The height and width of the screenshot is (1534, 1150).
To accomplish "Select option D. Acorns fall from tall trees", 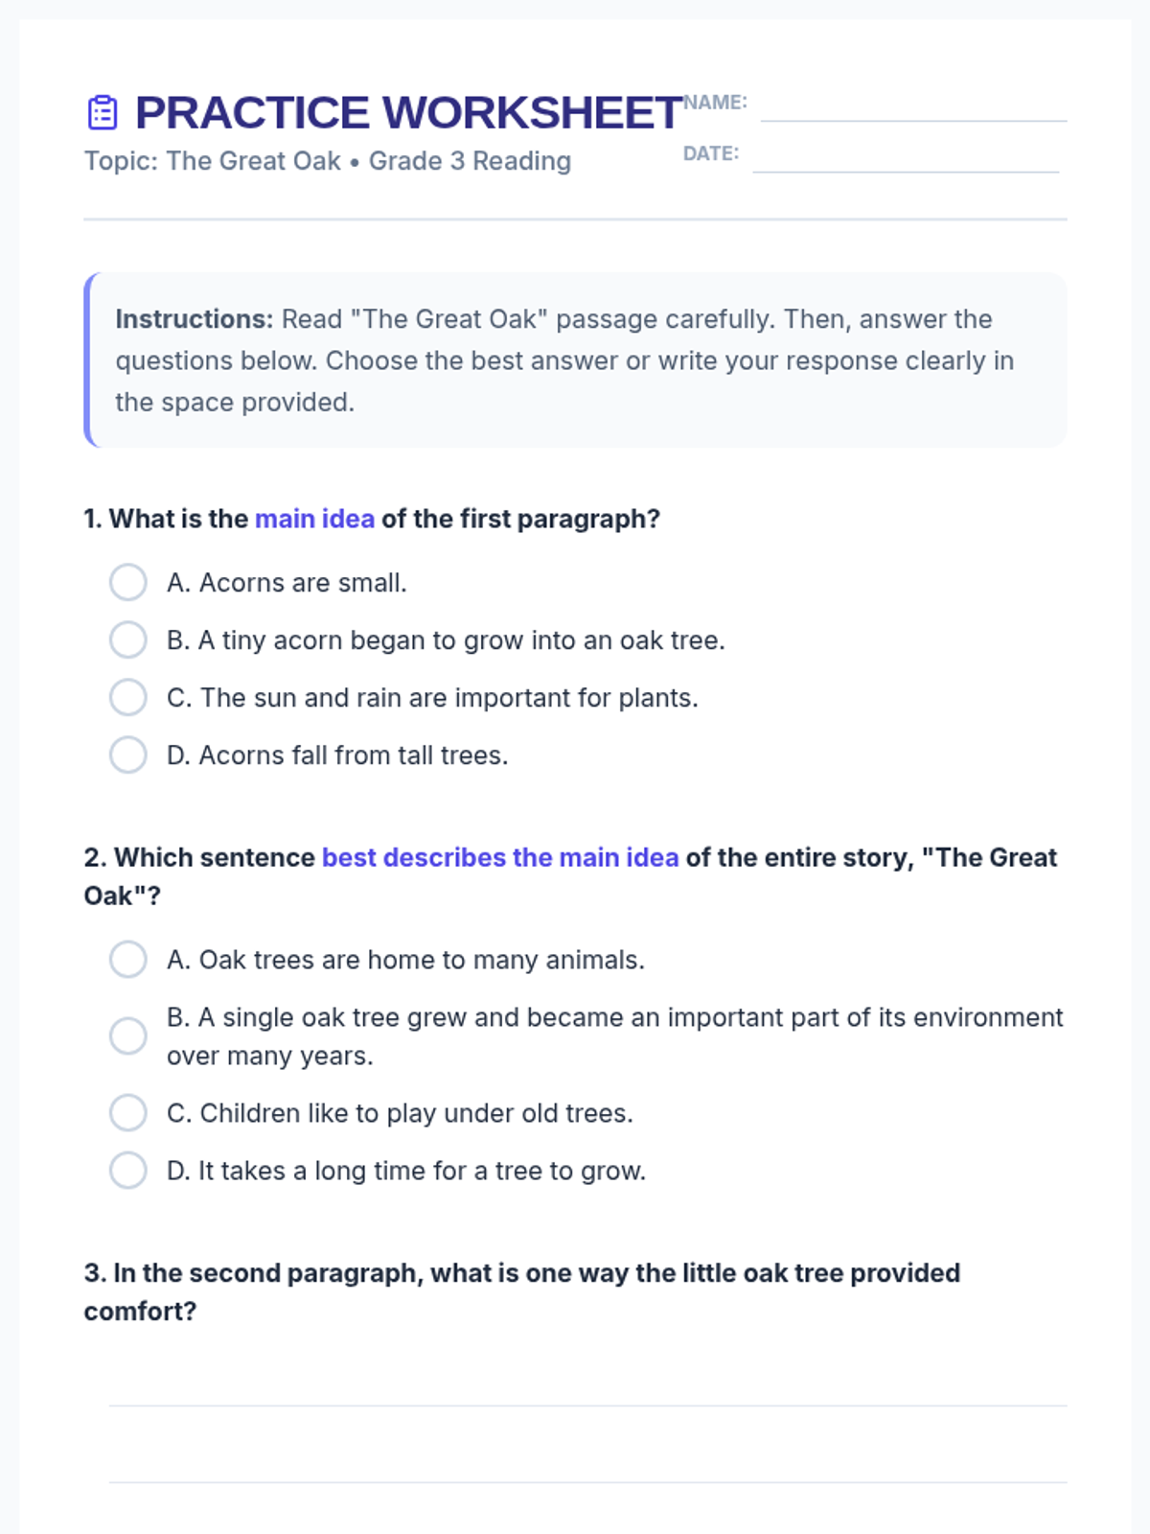I will pos(128,755).
